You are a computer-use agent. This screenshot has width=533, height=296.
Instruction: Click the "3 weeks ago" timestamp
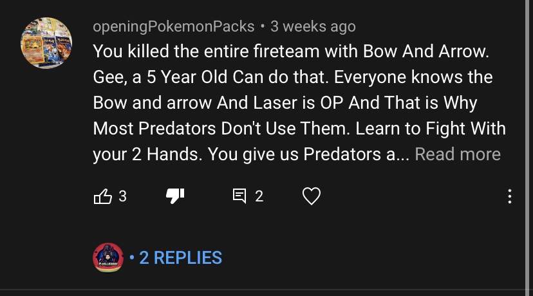(x=313, y=27)
